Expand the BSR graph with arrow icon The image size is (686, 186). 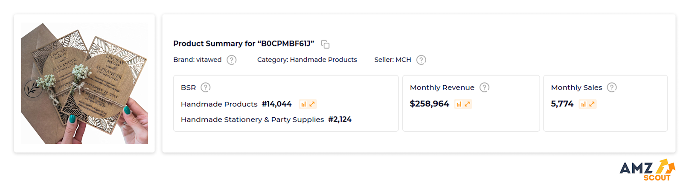[312, 104]
